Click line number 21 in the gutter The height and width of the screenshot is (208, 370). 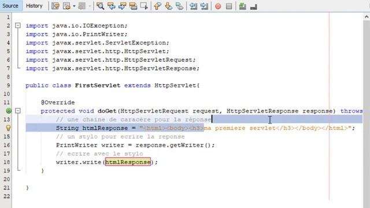6,188
